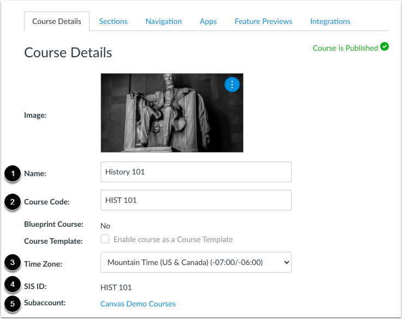
Task: Click the Blueprint Course label
Action: click(54, 224)
